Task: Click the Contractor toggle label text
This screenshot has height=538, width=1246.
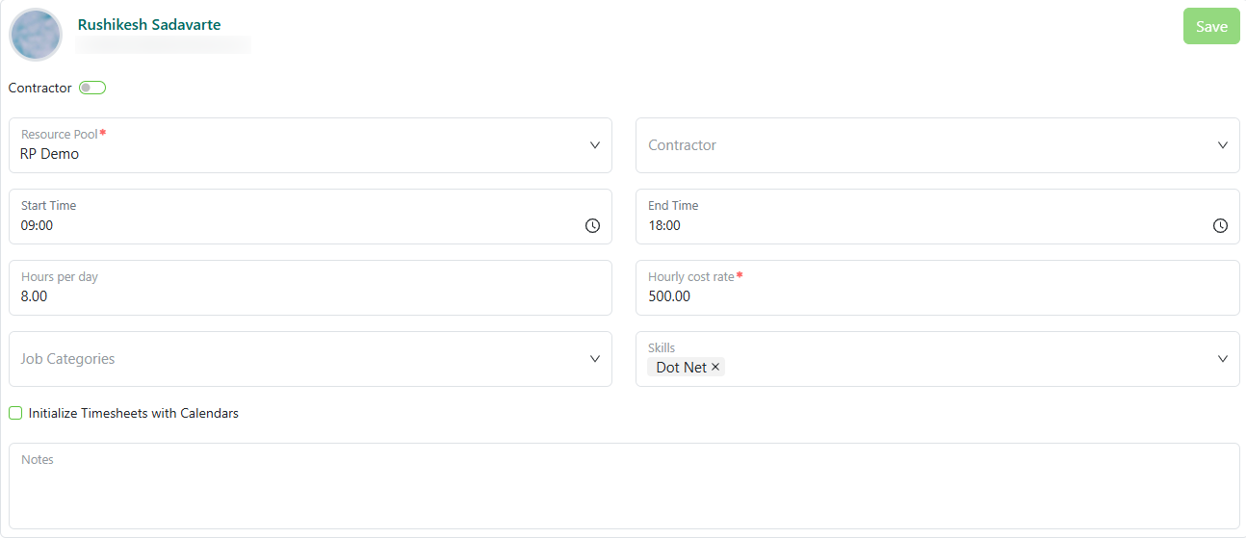Action: pos(40,88)
